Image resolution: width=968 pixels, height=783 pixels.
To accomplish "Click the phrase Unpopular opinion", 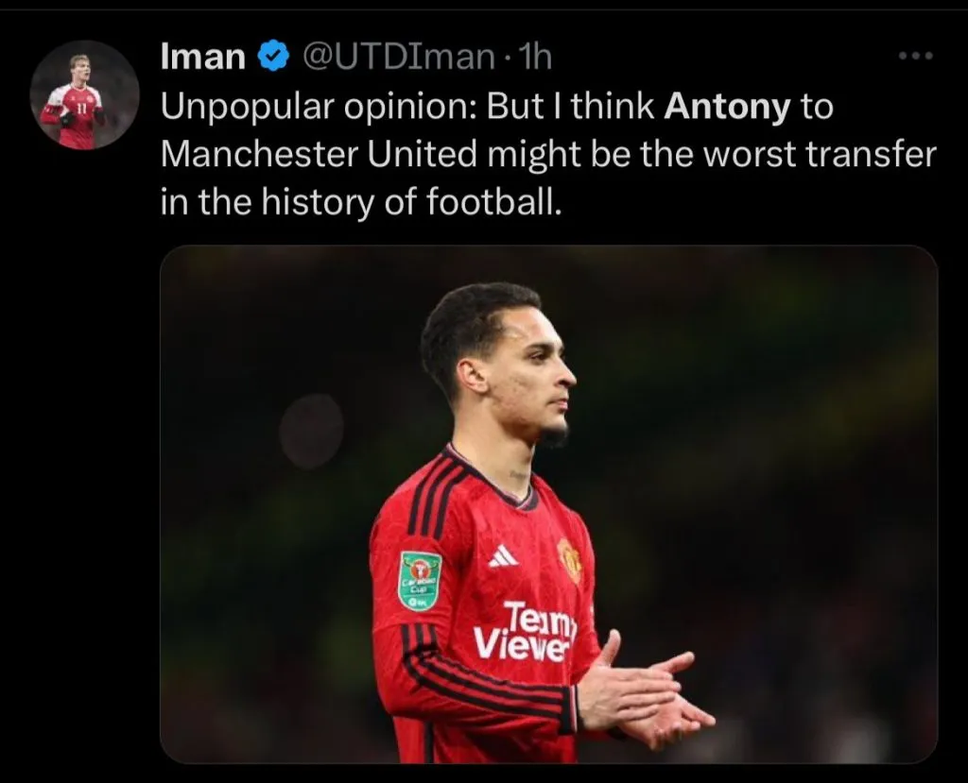I will (x=319, y=108).
